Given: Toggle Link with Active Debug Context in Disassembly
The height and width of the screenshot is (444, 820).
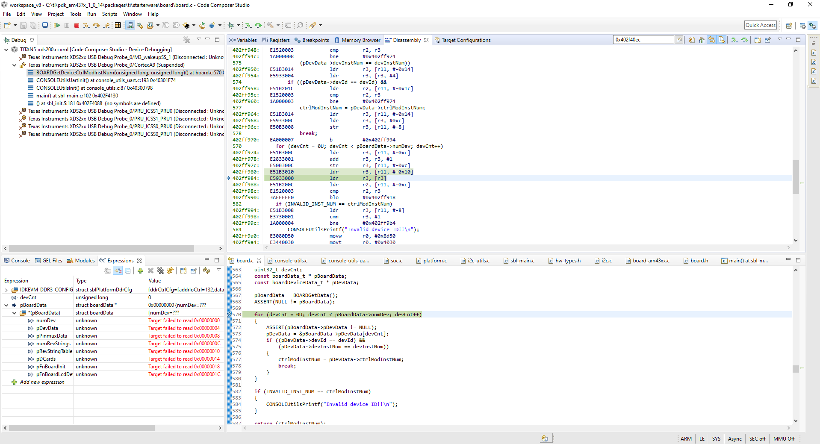Looking at the screenshot, I should tap(711, 40).
